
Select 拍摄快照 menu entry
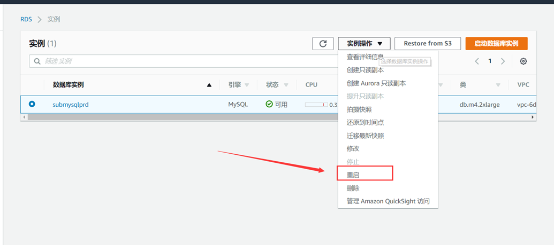(359, 109)
